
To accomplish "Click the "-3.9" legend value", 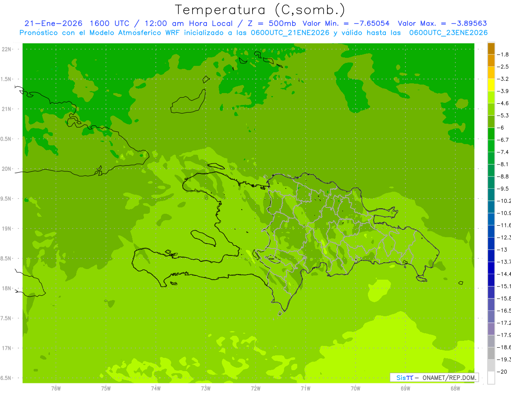I will [503, 91].
